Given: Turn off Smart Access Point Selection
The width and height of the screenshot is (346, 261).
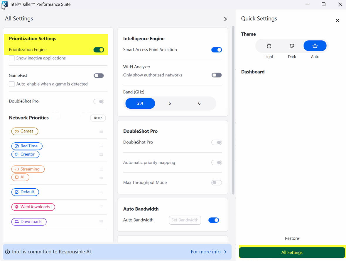Looking at the screenshot, I should tap(217, 50).
